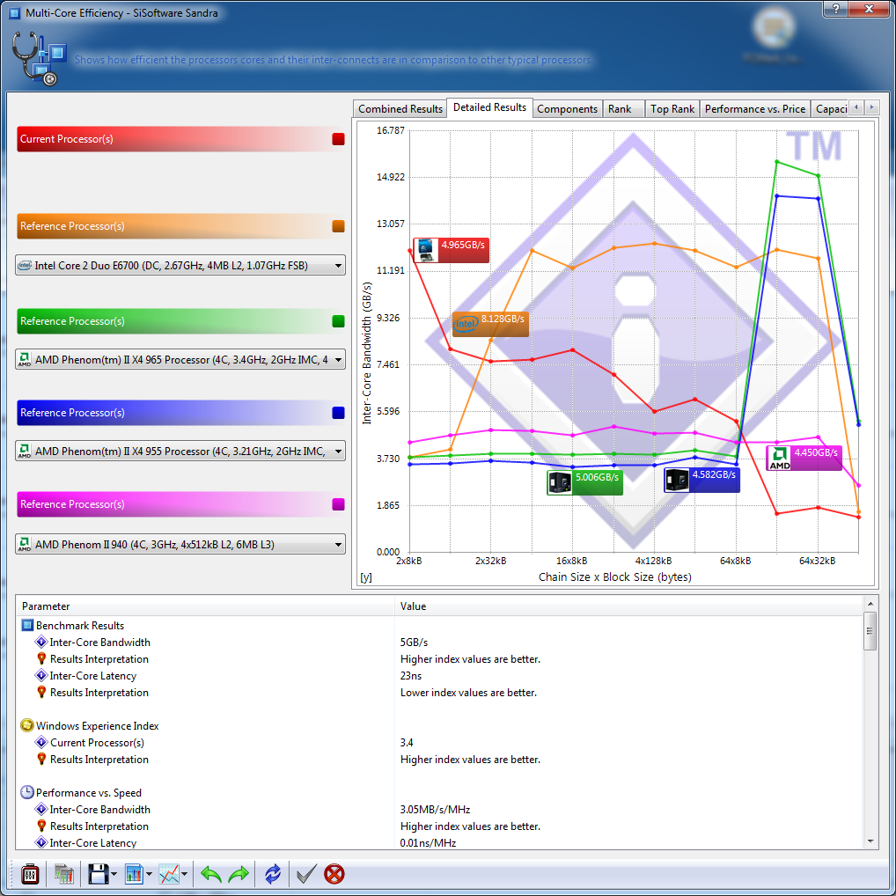Click the Current Processor(s) red legend bar
This screenshot has width=896, height=896.
[x=180, y=139]
